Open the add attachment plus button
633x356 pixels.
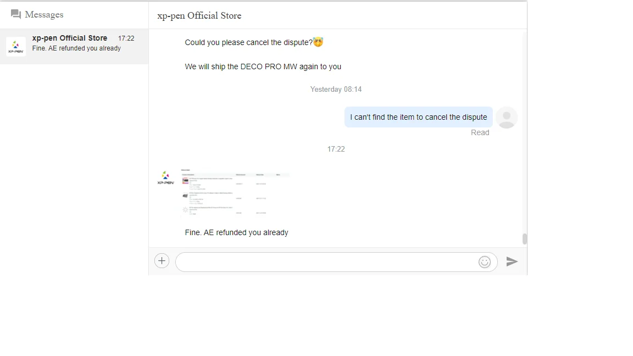tap(162, 261)
